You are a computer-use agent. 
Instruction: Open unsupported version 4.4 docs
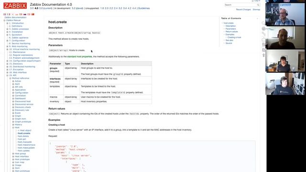tap(134, 9)
